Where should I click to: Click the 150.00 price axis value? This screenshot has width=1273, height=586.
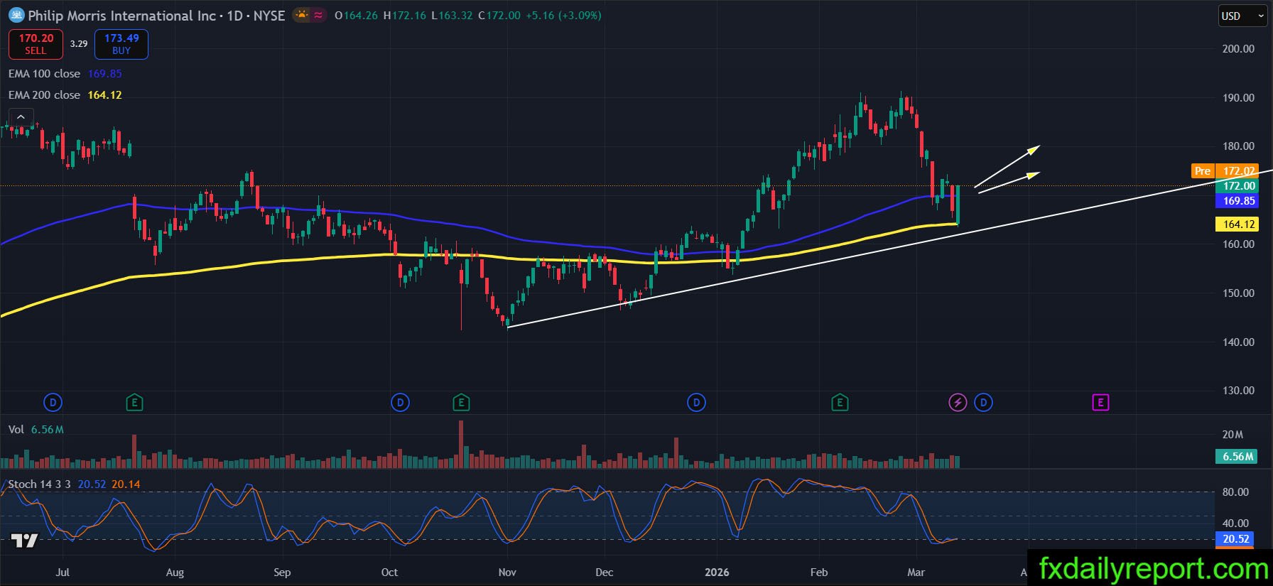1238,293
